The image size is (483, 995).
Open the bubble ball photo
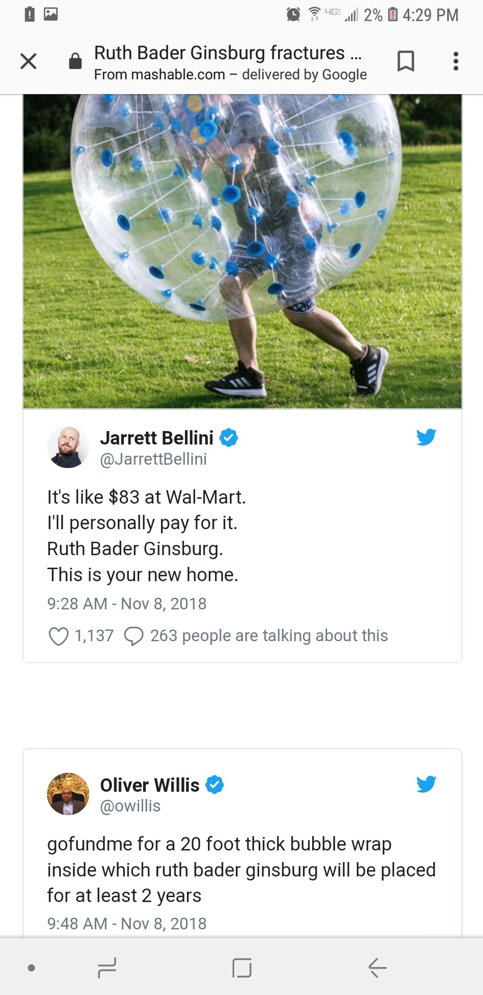[242, 251]
